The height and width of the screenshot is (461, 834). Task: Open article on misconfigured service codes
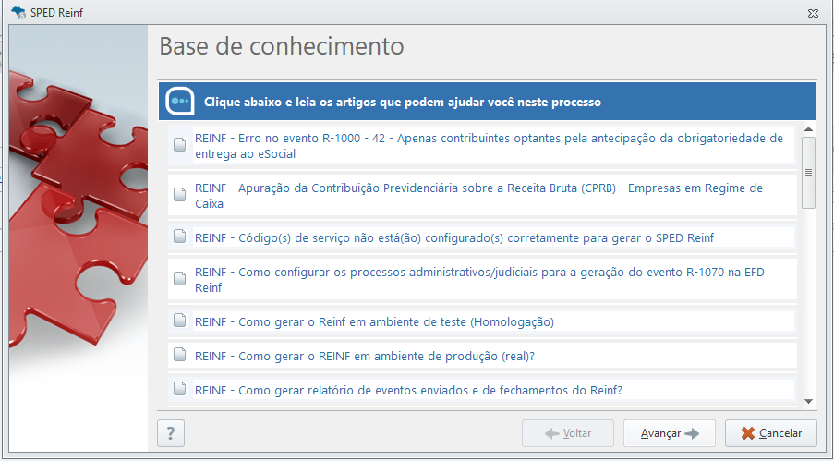454,238
